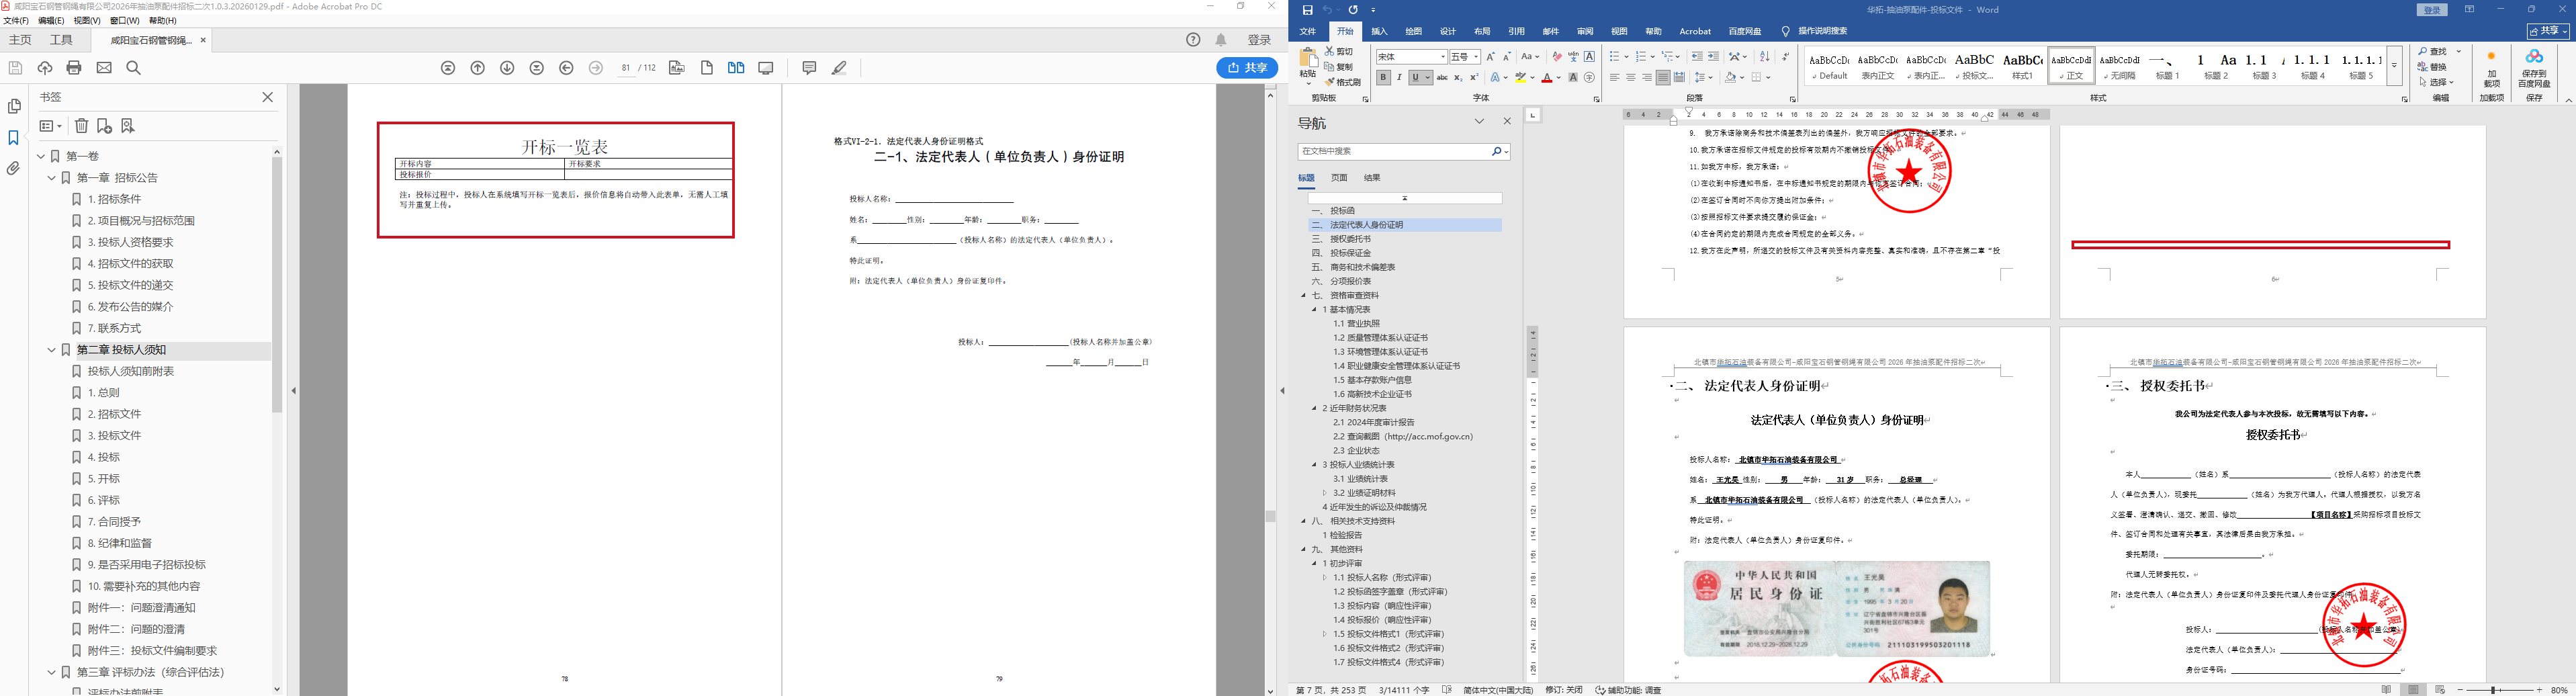
Task: Open font name dropdown 宋体
Action: [1442, 57]
